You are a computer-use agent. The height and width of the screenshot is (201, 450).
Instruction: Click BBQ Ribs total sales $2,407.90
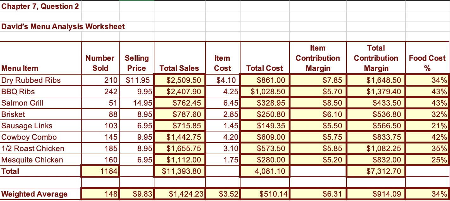tap(180, 91)
